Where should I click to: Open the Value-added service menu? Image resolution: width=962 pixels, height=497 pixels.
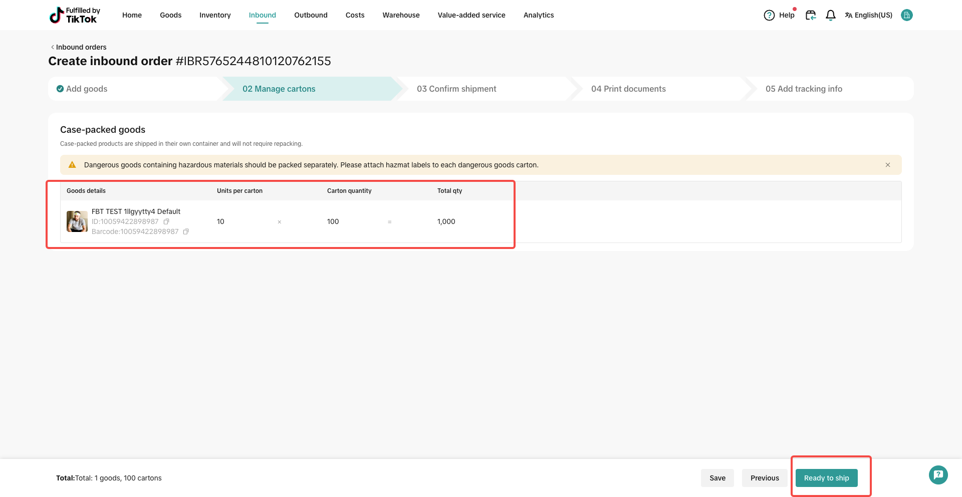click(471, 15)
